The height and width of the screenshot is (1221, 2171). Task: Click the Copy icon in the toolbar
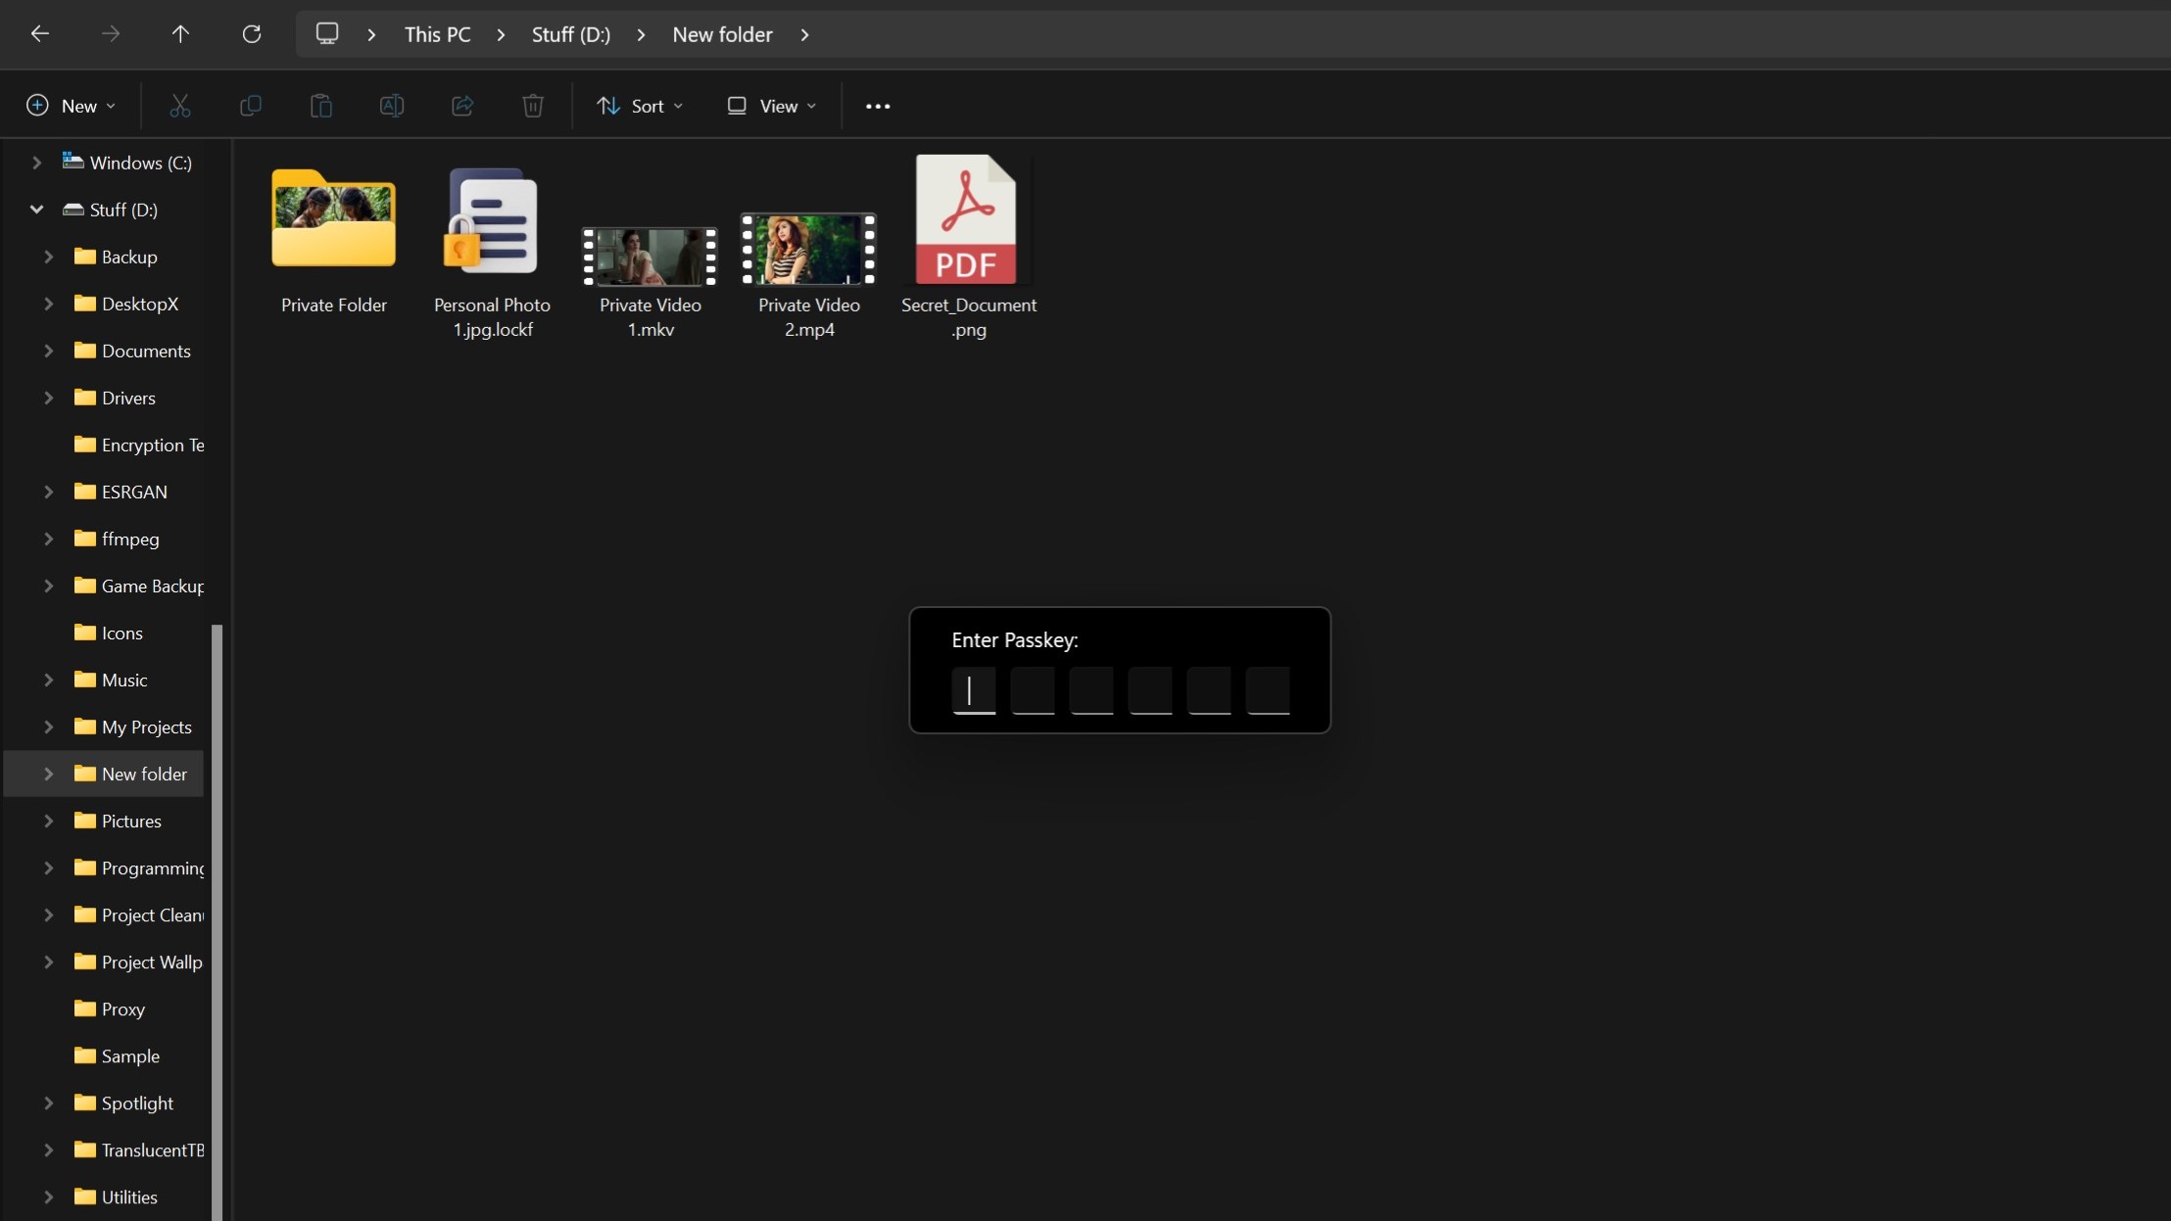(251, 105)
